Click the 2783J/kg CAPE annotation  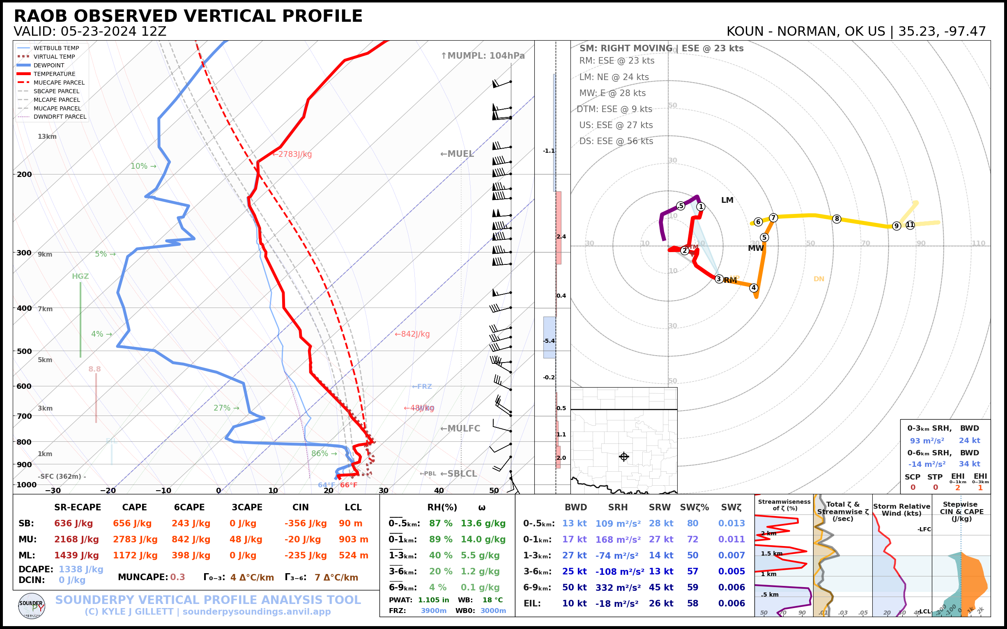pyautogui.click(x=292, y=154)
